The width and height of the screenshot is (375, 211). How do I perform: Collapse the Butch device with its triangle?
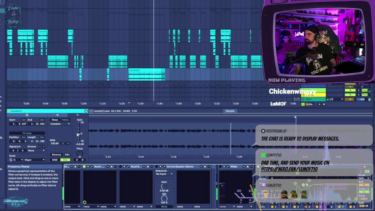(88, 166)
